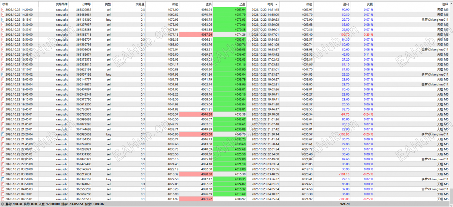Image resolution: width=453 pixels, height=207 pixels.
Task: Click the red stop-loss cell 4035.58
Action: click(x=196, y=134)
